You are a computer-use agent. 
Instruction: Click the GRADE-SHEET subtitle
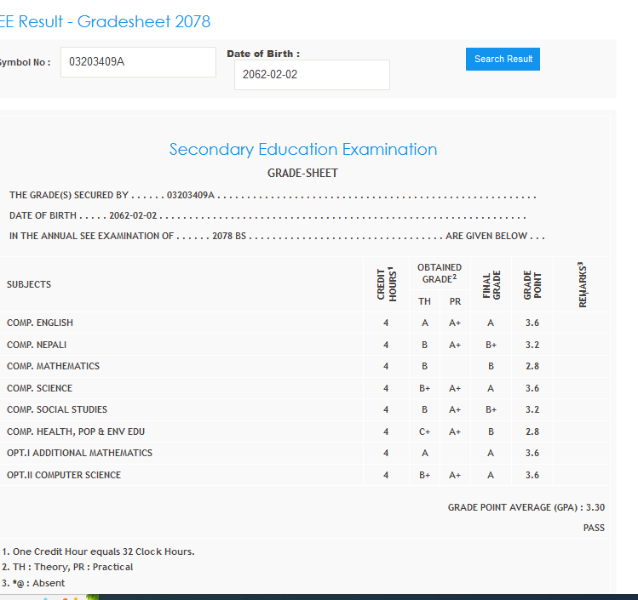point(302,173)
